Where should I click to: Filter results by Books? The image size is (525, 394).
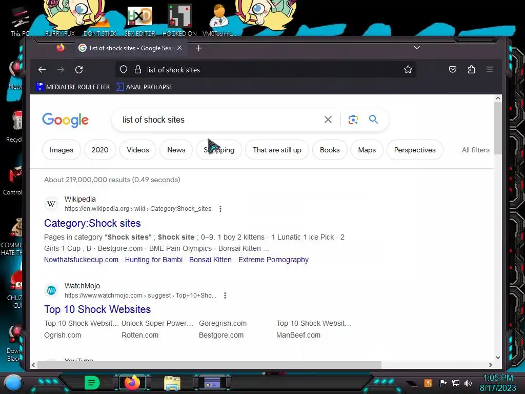point(330,150)
